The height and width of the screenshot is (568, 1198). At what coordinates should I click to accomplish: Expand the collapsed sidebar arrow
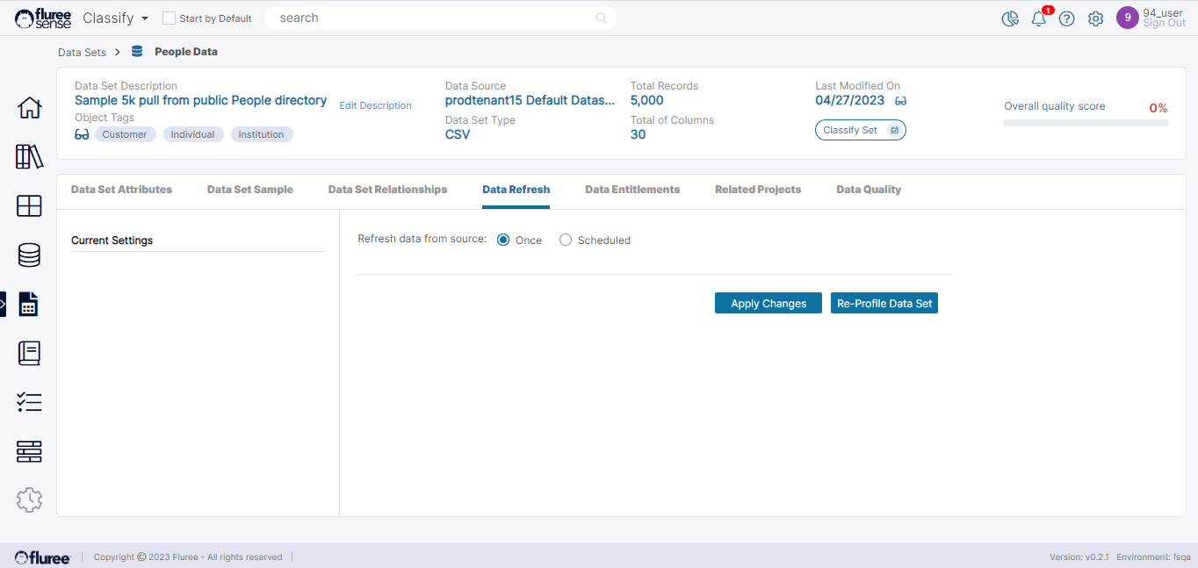coord(3,304)
